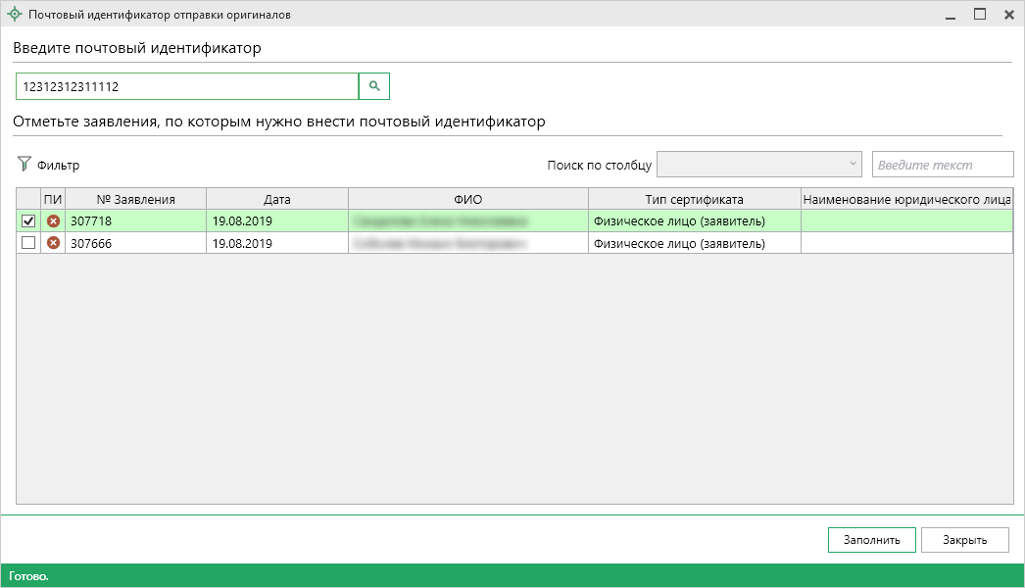This screenshot has width=1025, height=588.
Task: Click red error icon for application 307666
Action: 54,243
